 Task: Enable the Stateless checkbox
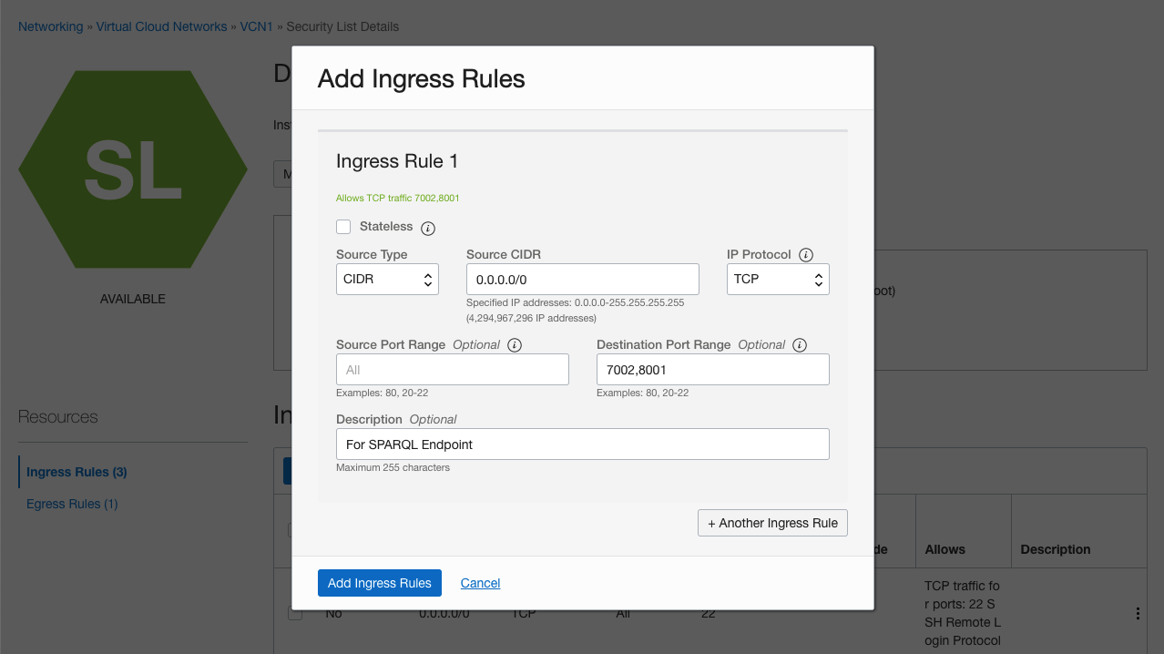[x=343, y=227]
